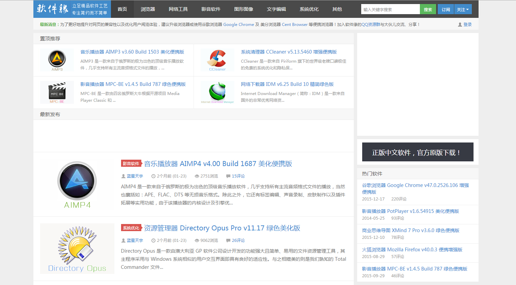Focus the keyword search input field
This screenshot has height=285, width=516.
point(390,9)
